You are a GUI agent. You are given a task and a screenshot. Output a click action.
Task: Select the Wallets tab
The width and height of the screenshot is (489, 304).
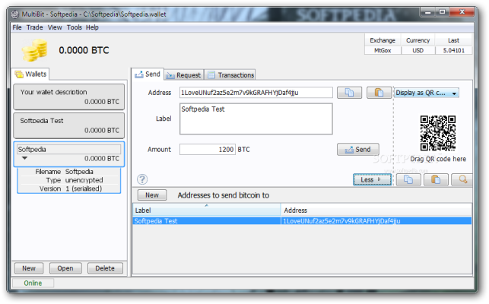[x=30, y=74]
